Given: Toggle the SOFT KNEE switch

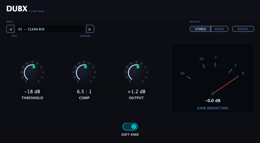Looking at the screenshot, I should pos(130,127).
